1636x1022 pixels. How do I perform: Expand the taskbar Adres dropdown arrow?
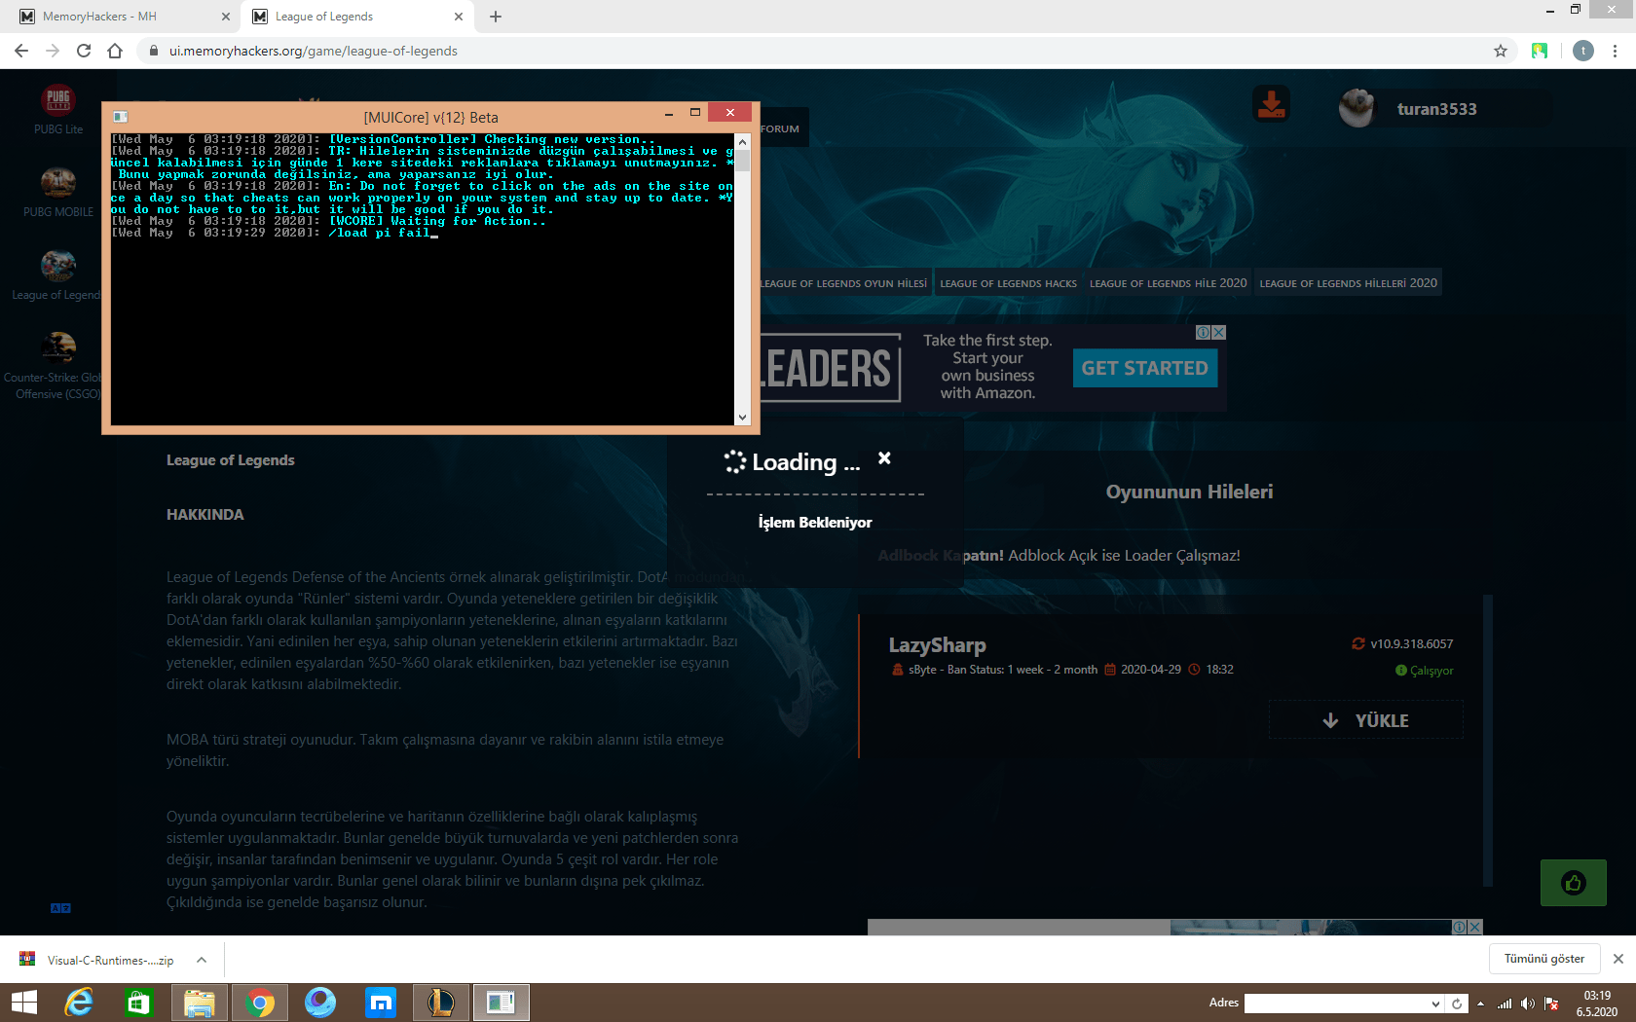pyautogui.click(x=1435, y=1004)
